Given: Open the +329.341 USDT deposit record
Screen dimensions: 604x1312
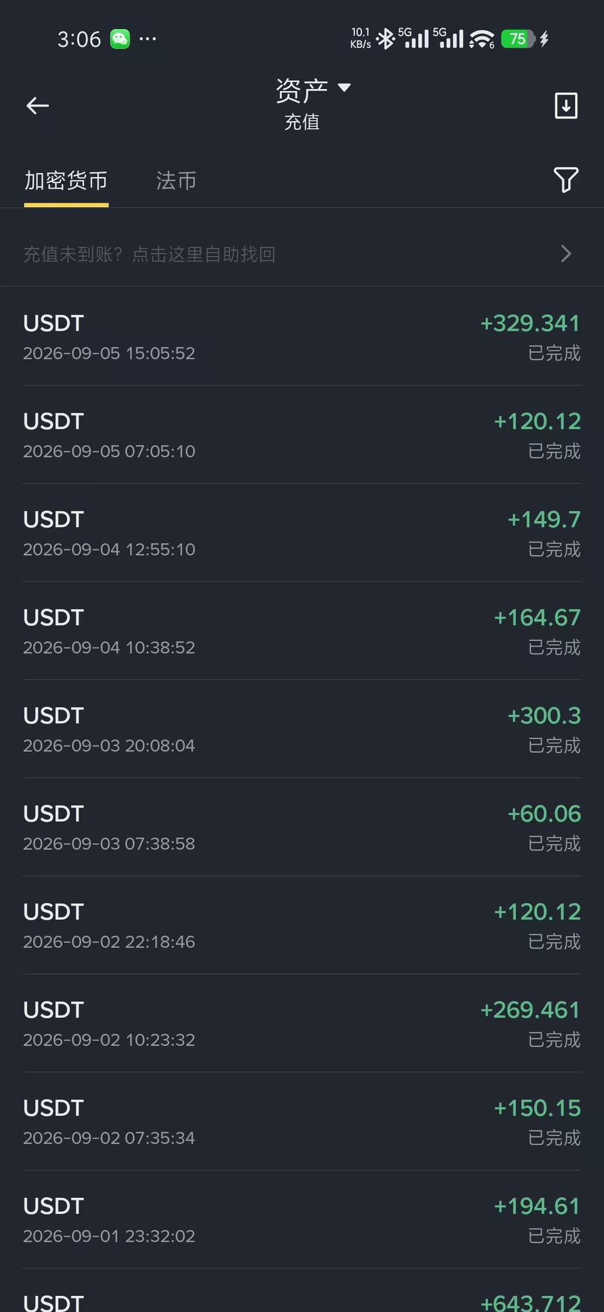Looking at the screenshot, I should [x=302, y=336].
